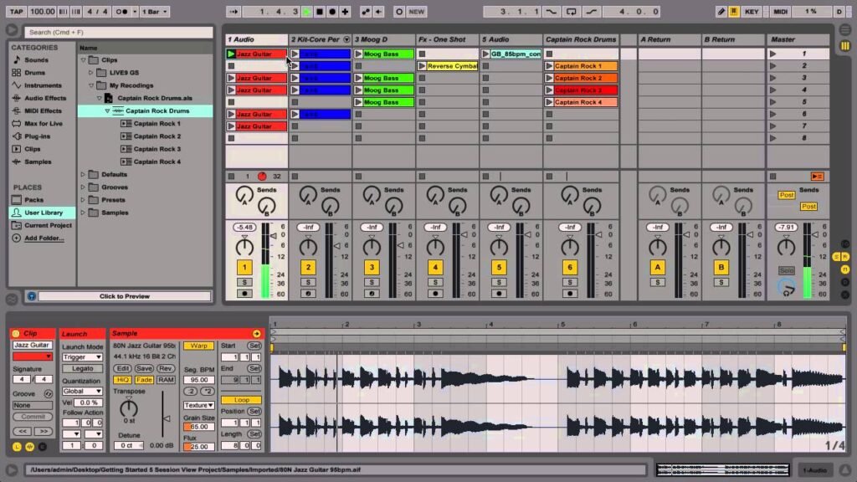
Task: Open the Groove hot-swap button
Action: pyautogui.click(x=48, y=393)
